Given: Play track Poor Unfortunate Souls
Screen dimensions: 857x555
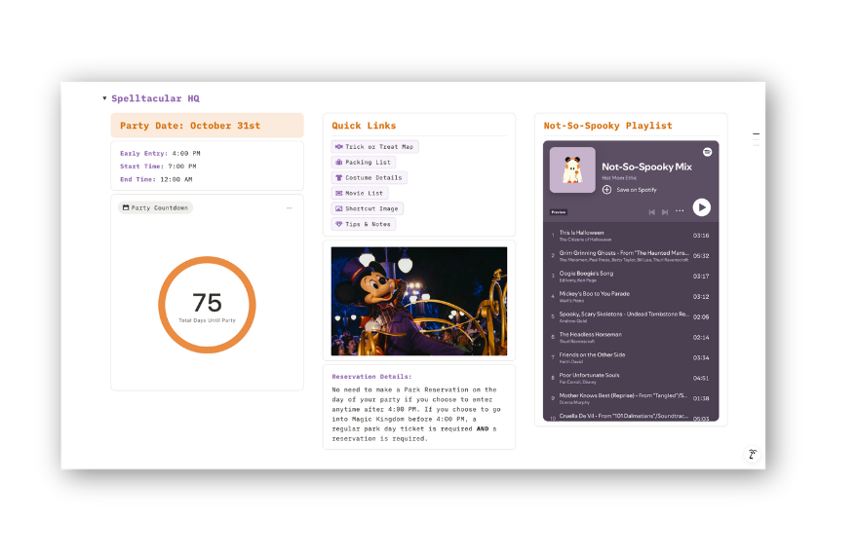Looking at the screenshot, I should (631, 378).
